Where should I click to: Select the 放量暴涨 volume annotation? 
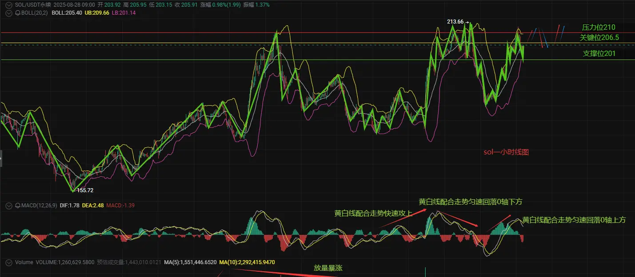pyautogui.click(x=328, y=268)
